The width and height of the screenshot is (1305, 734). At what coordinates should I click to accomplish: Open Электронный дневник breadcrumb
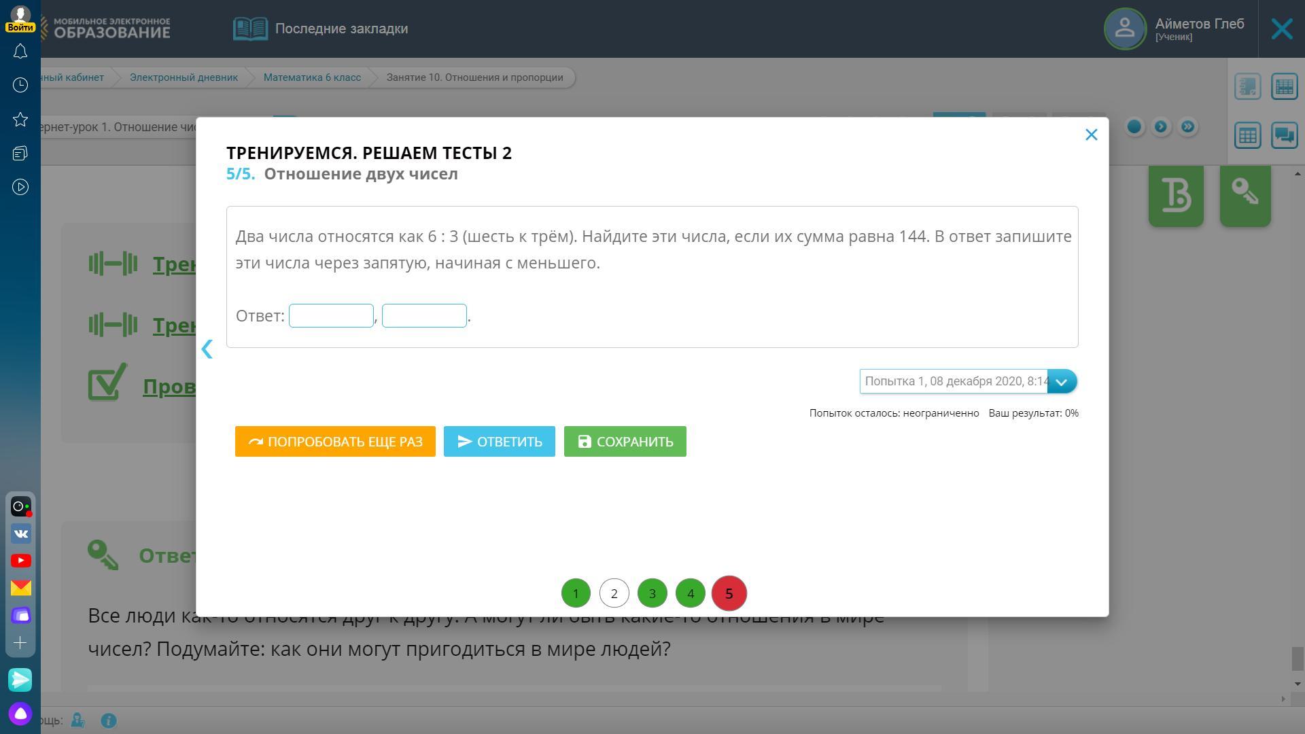click(184, 77)
